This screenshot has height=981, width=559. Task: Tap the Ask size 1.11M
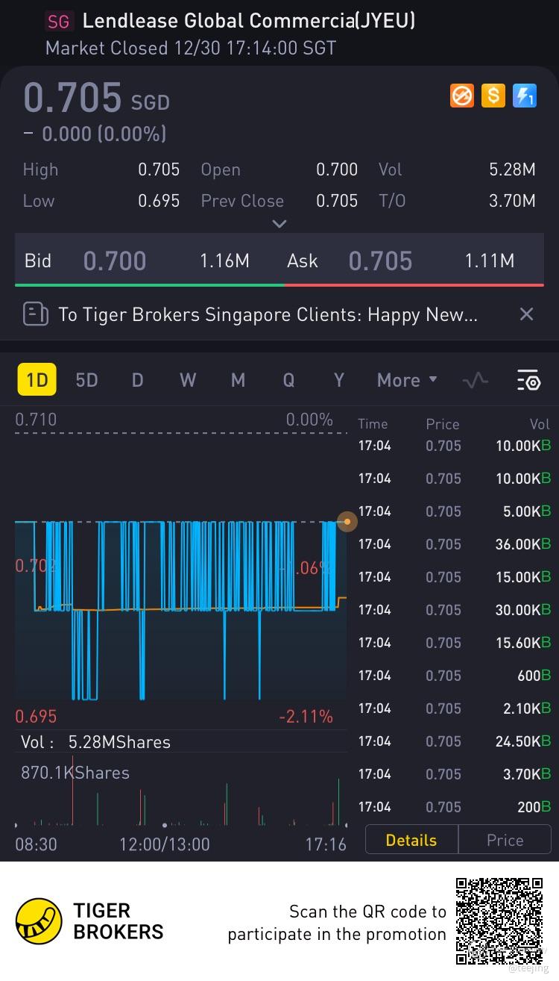click(490, 261)
